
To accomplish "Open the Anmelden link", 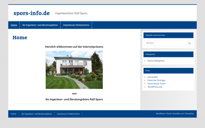I will click(x=153, y=77).
